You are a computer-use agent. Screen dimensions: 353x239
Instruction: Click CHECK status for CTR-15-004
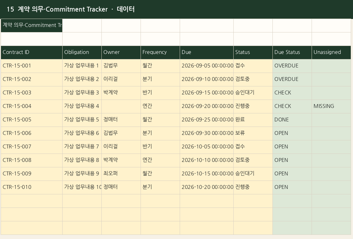point(292,107)
